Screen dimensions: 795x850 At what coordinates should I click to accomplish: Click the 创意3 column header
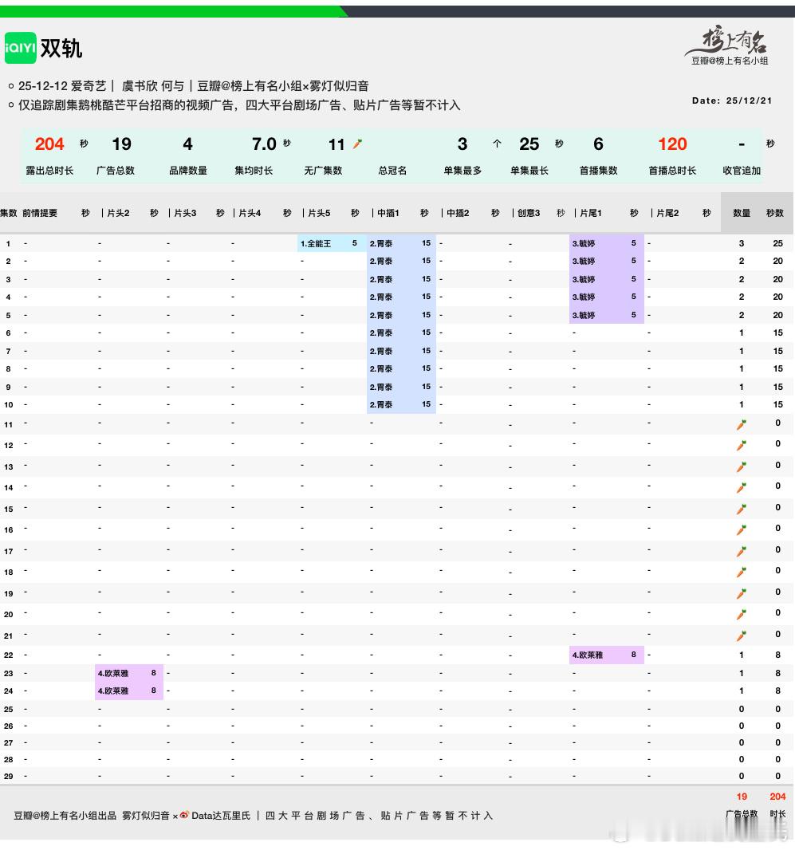click(x=529, y=213)
